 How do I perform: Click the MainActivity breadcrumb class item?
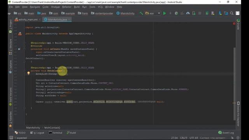coord(125,13)
